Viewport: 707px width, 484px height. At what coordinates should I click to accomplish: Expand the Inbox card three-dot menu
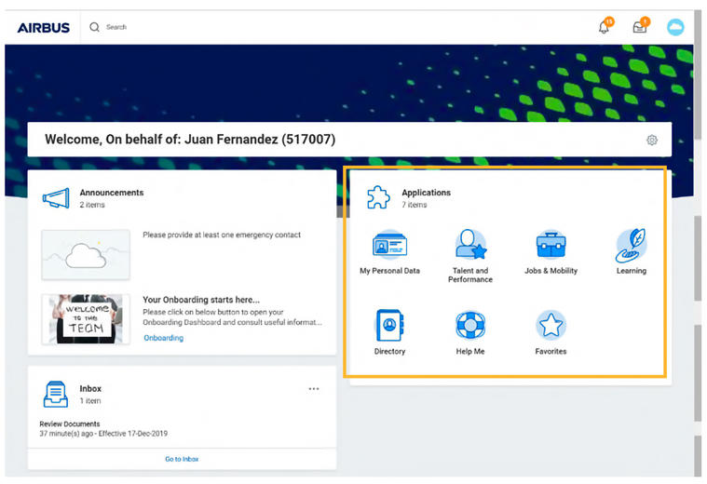[x=314, y=389]
